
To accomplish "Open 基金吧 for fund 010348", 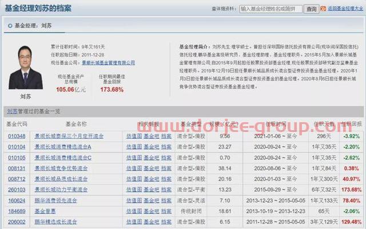I will coord(151,136).
